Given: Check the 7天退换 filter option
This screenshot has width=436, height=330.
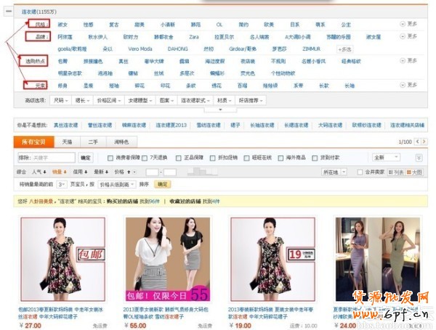Looking at the screenshot, I should pyautogui.click(x=144, y=157).
